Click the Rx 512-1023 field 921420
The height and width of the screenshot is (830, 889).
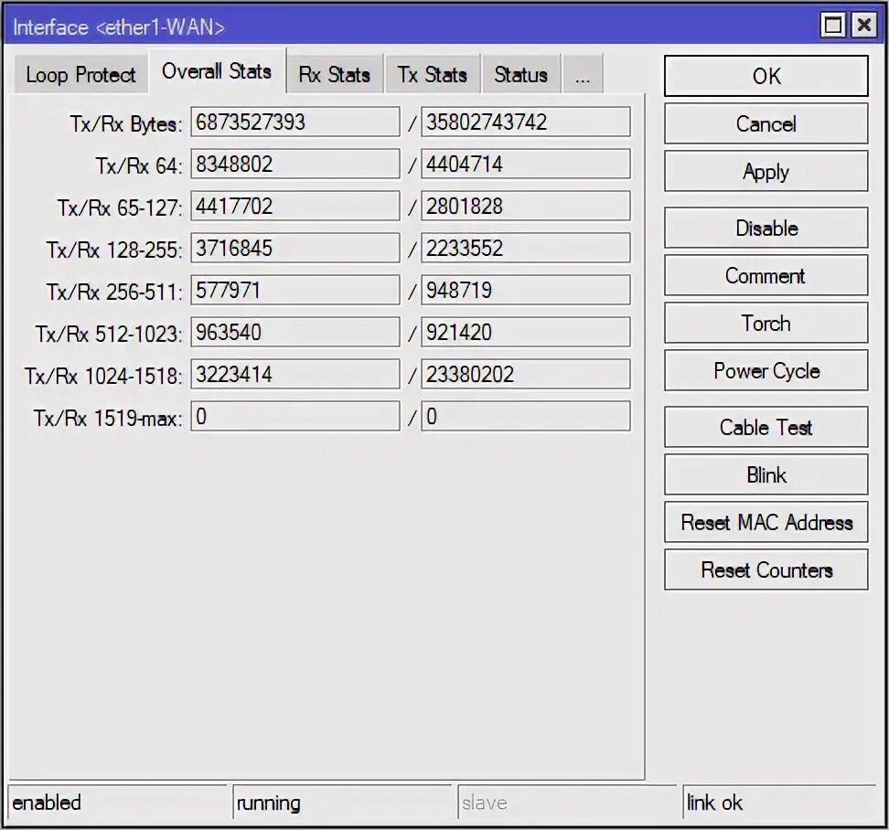pyautogui.click(x=526, y=332)
